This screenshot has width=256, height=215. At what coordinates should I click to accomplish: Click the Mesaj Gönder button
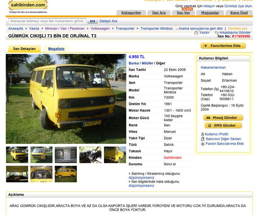tap(223, 118)
